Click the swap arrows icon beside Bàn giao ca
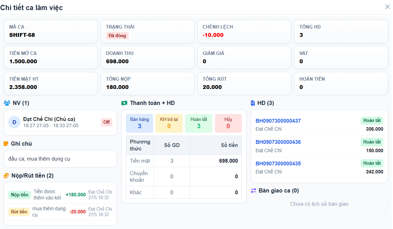 (254, 191)
